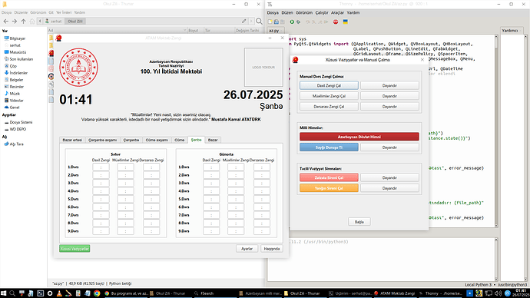The image size is (530, 298).
Task: Click the Daxil Zəngi Çal button
Action: pyautogui.click(x=329, y=85)
